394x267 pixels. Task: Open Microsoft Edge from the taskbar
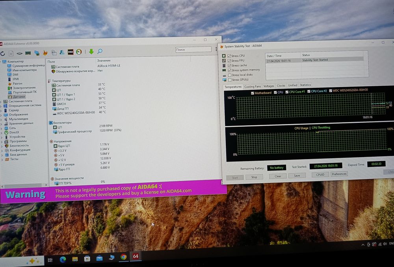[x=63, y=259]
